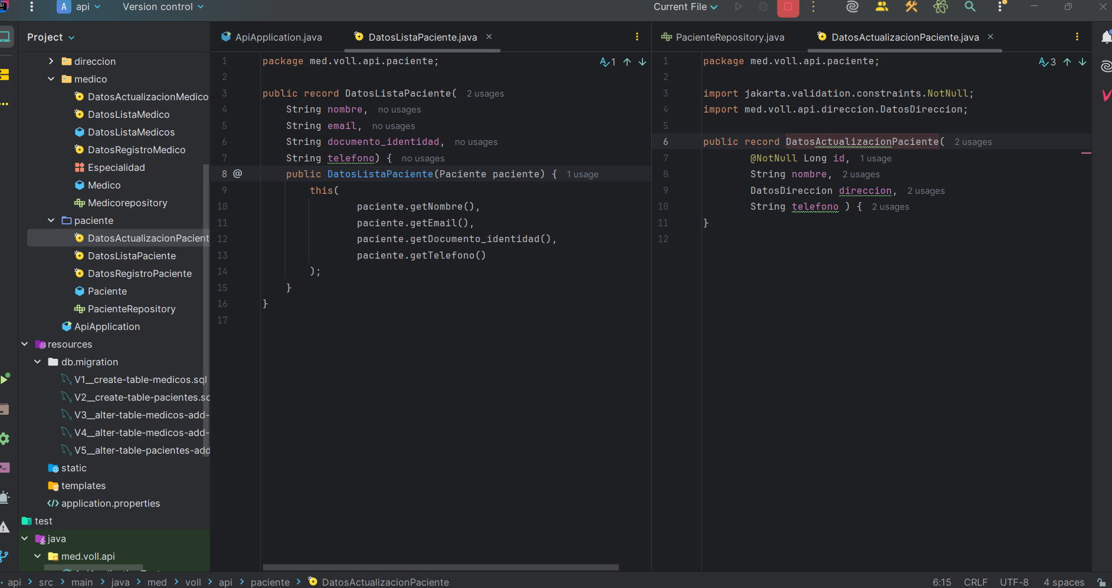Open the spiral AI tool in the right sidebar
Screen dimensions: 1112x588
(x=1106, y=66)
